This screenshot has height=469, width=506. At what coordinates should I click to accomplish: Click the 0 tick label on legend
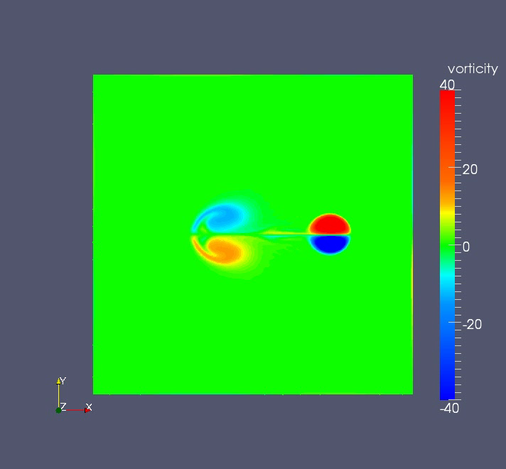pos(466,247)
